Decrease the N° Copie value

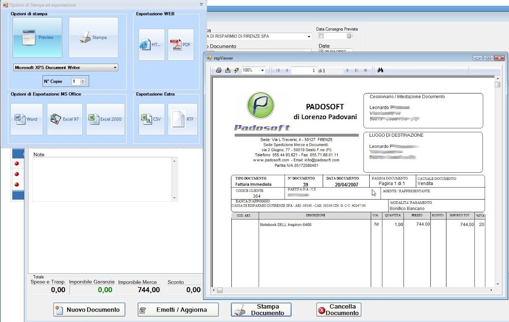coord(83,83)
